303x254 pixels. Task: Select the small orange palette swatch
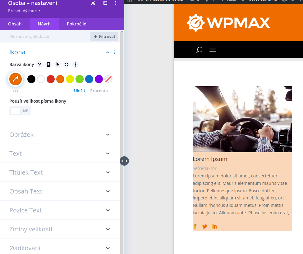(60, 79)
